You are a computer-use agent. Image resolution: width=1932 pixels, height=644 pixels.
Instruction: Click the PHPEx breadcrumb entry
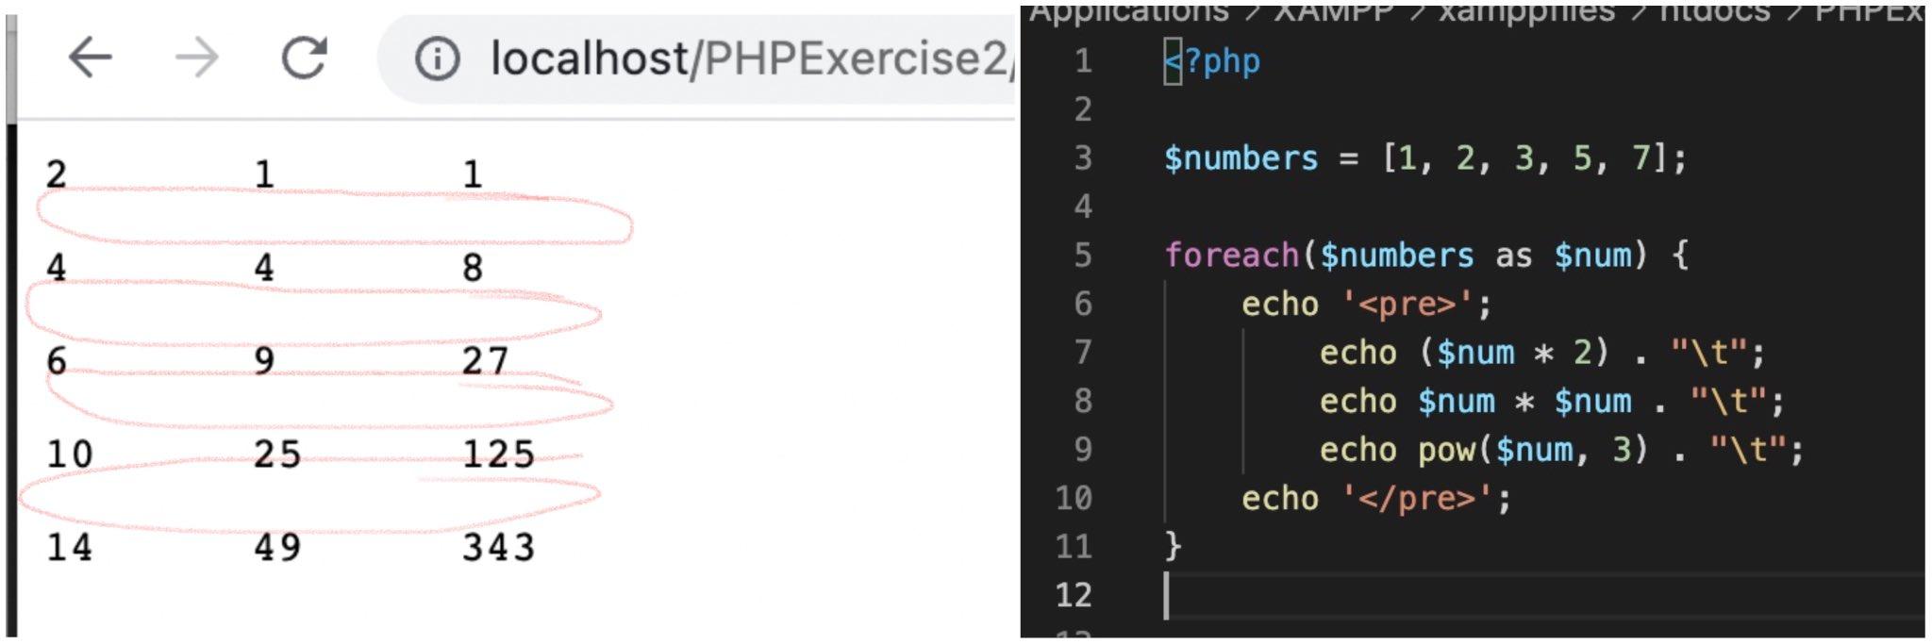point(1873,12)
